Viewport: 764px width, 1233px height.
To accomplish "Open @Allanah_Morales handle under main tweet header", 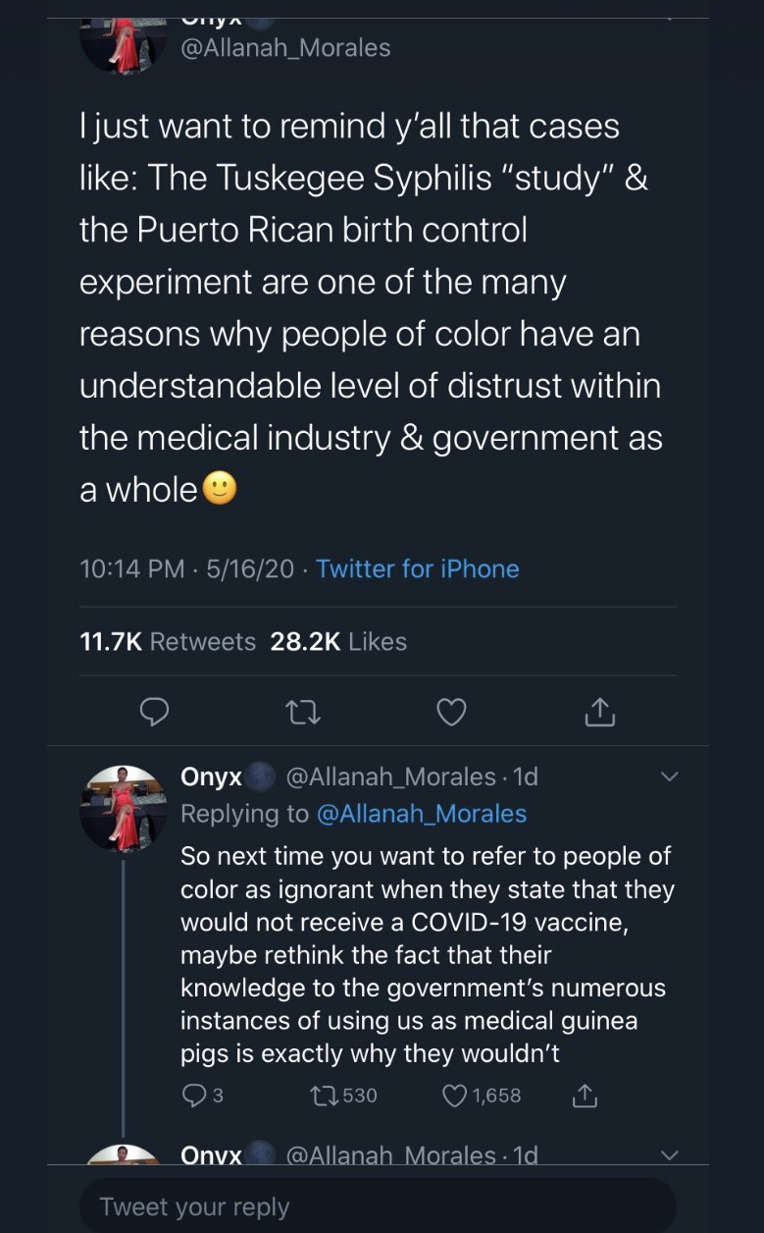I will pos(285,47).
